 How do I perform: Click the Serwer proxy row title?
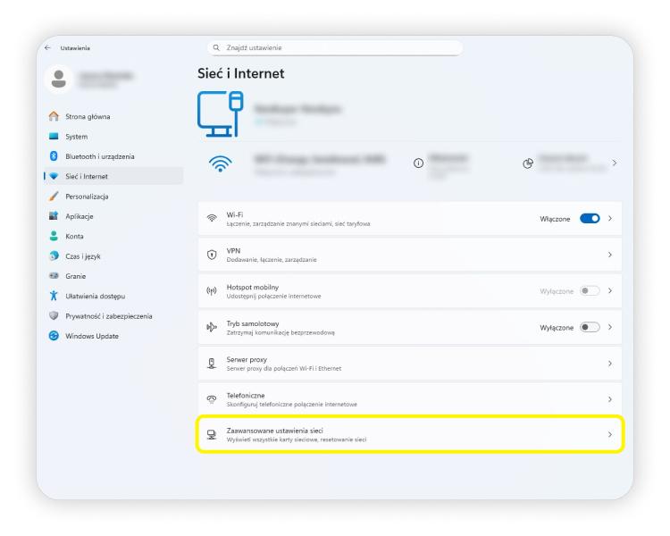click(x=247, y=359)
